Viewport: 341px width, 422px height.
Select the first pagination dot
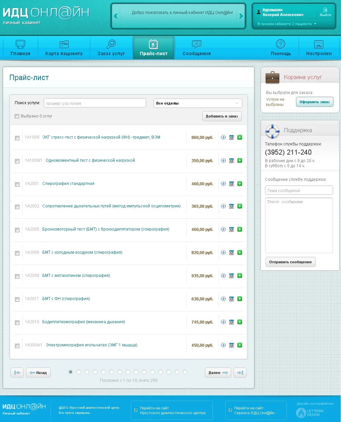71,372
